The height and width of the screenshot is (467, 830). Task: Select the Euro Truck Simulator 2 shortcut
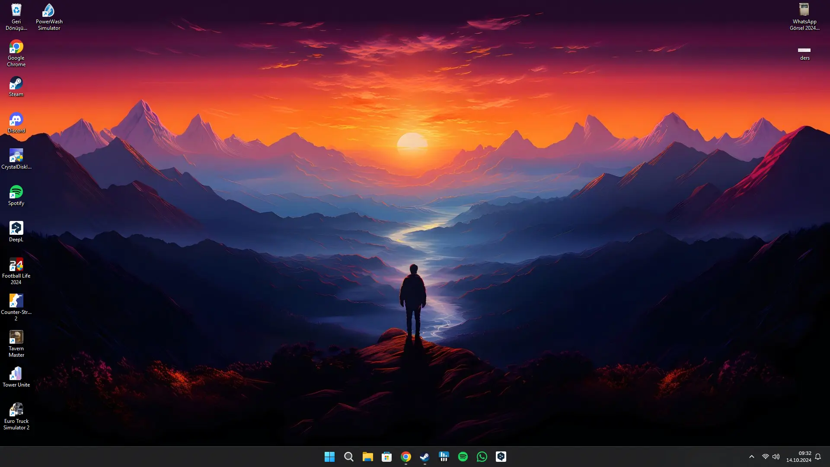click(x=16, y=416)
